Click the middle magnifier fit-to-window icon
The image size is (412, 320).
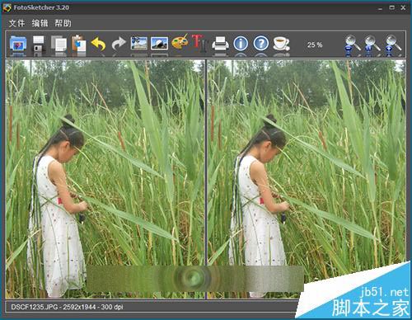click(372, 44)
